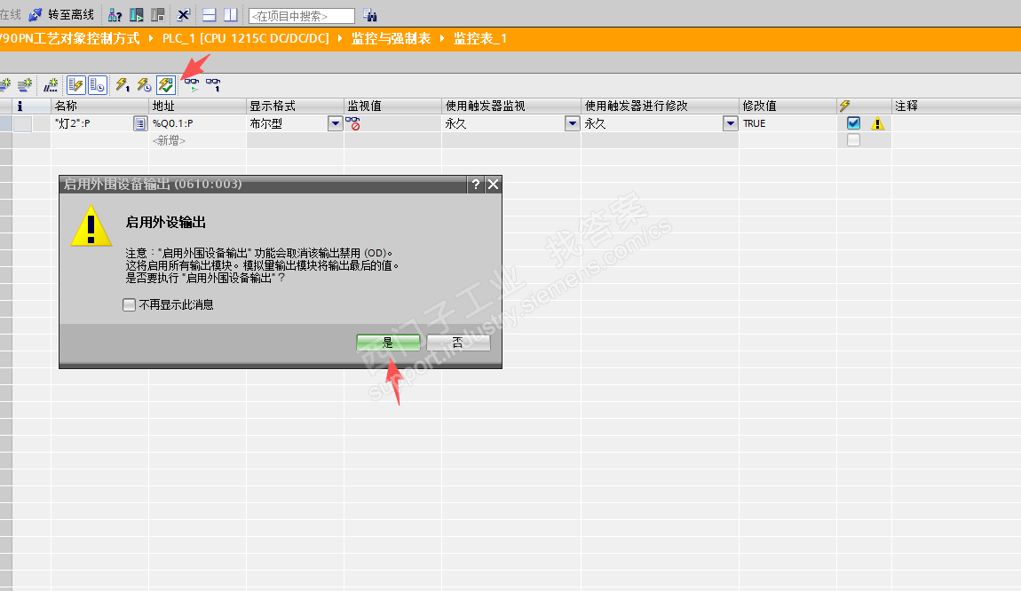The image size is (1021, 591).
Task: Click the 使用触发器进行修改 column header
Action: 661,106
